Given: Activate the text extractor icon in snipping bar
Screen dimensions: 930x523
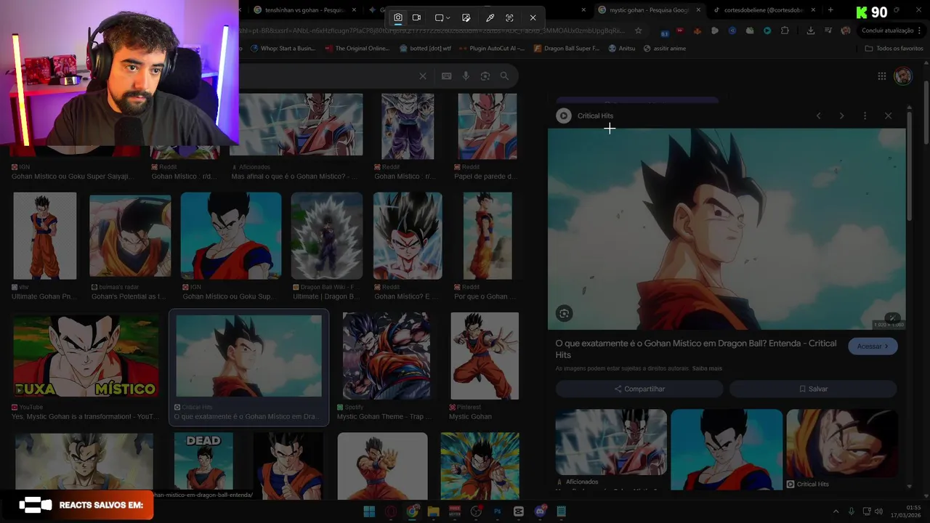Looking at the screenshot, I should tap(509, 17).
